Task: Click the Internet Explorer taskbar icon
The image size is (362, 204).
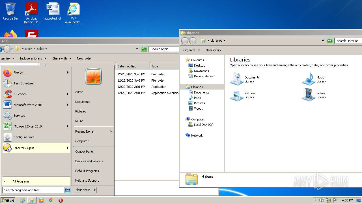Action: tap(23, 200)
